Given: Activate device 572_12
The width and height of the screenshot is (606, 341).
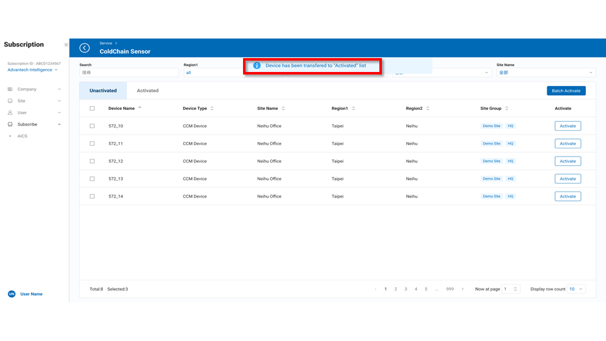Looking at the screenshot, I should (567, 161).
